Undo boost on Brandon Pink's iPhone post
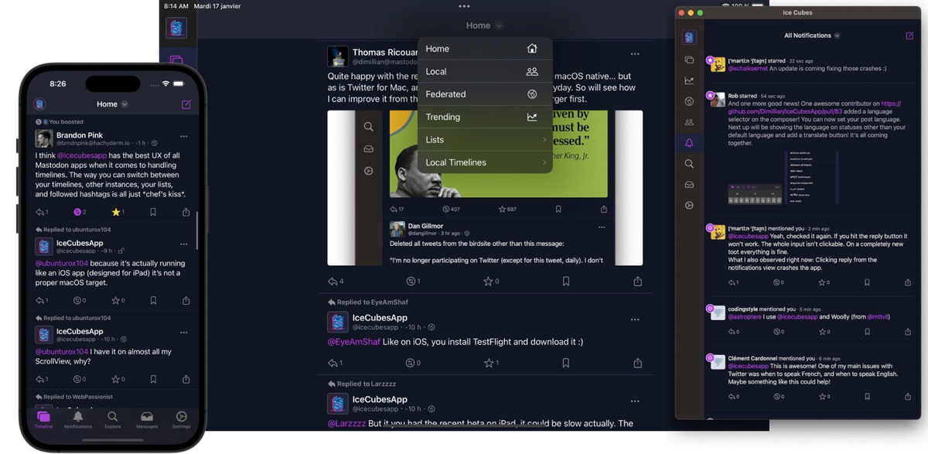928x454 pixels. click(x=80, y=212)
